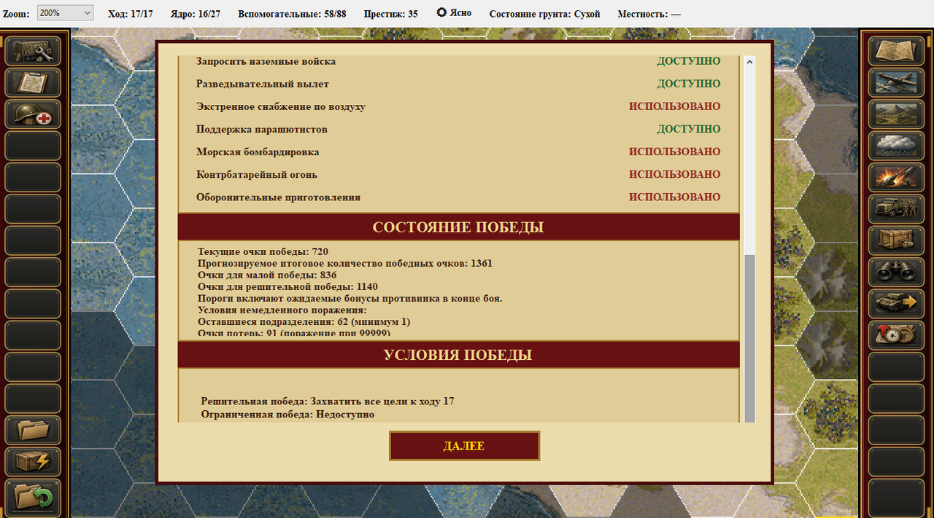Image resolution: width=934 pixels, height=518 pixels.
Task: Click the УСЛОВИЯ ПОБЕДЫ section header
Action: (458, 355)
